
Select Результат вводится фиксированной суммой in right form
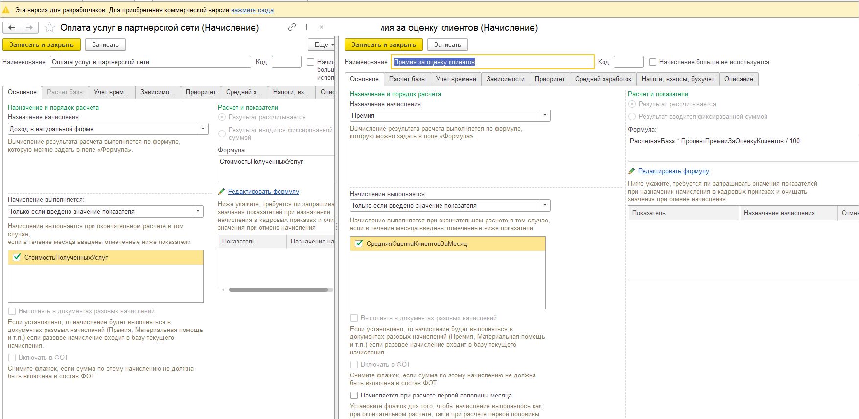(632, 117)
